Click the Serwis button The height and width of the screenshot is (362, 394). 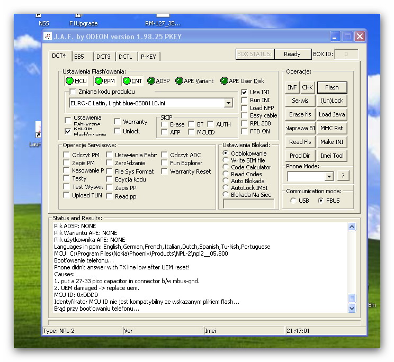point(300,101)
